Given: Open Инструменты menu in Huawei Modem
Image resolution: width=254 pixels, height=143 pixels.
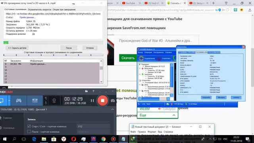Looking at the screenshot, I should pos(158,52).
